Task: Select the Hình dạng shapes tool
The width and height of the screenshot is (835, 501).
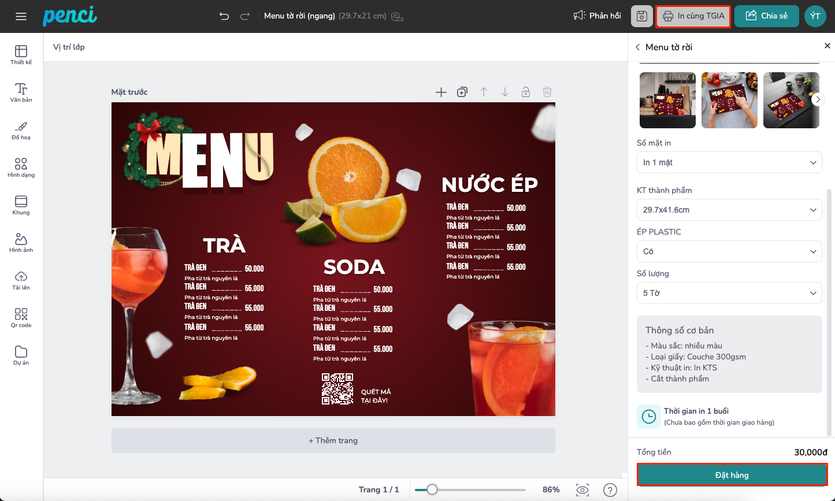Action: point(21,167)
